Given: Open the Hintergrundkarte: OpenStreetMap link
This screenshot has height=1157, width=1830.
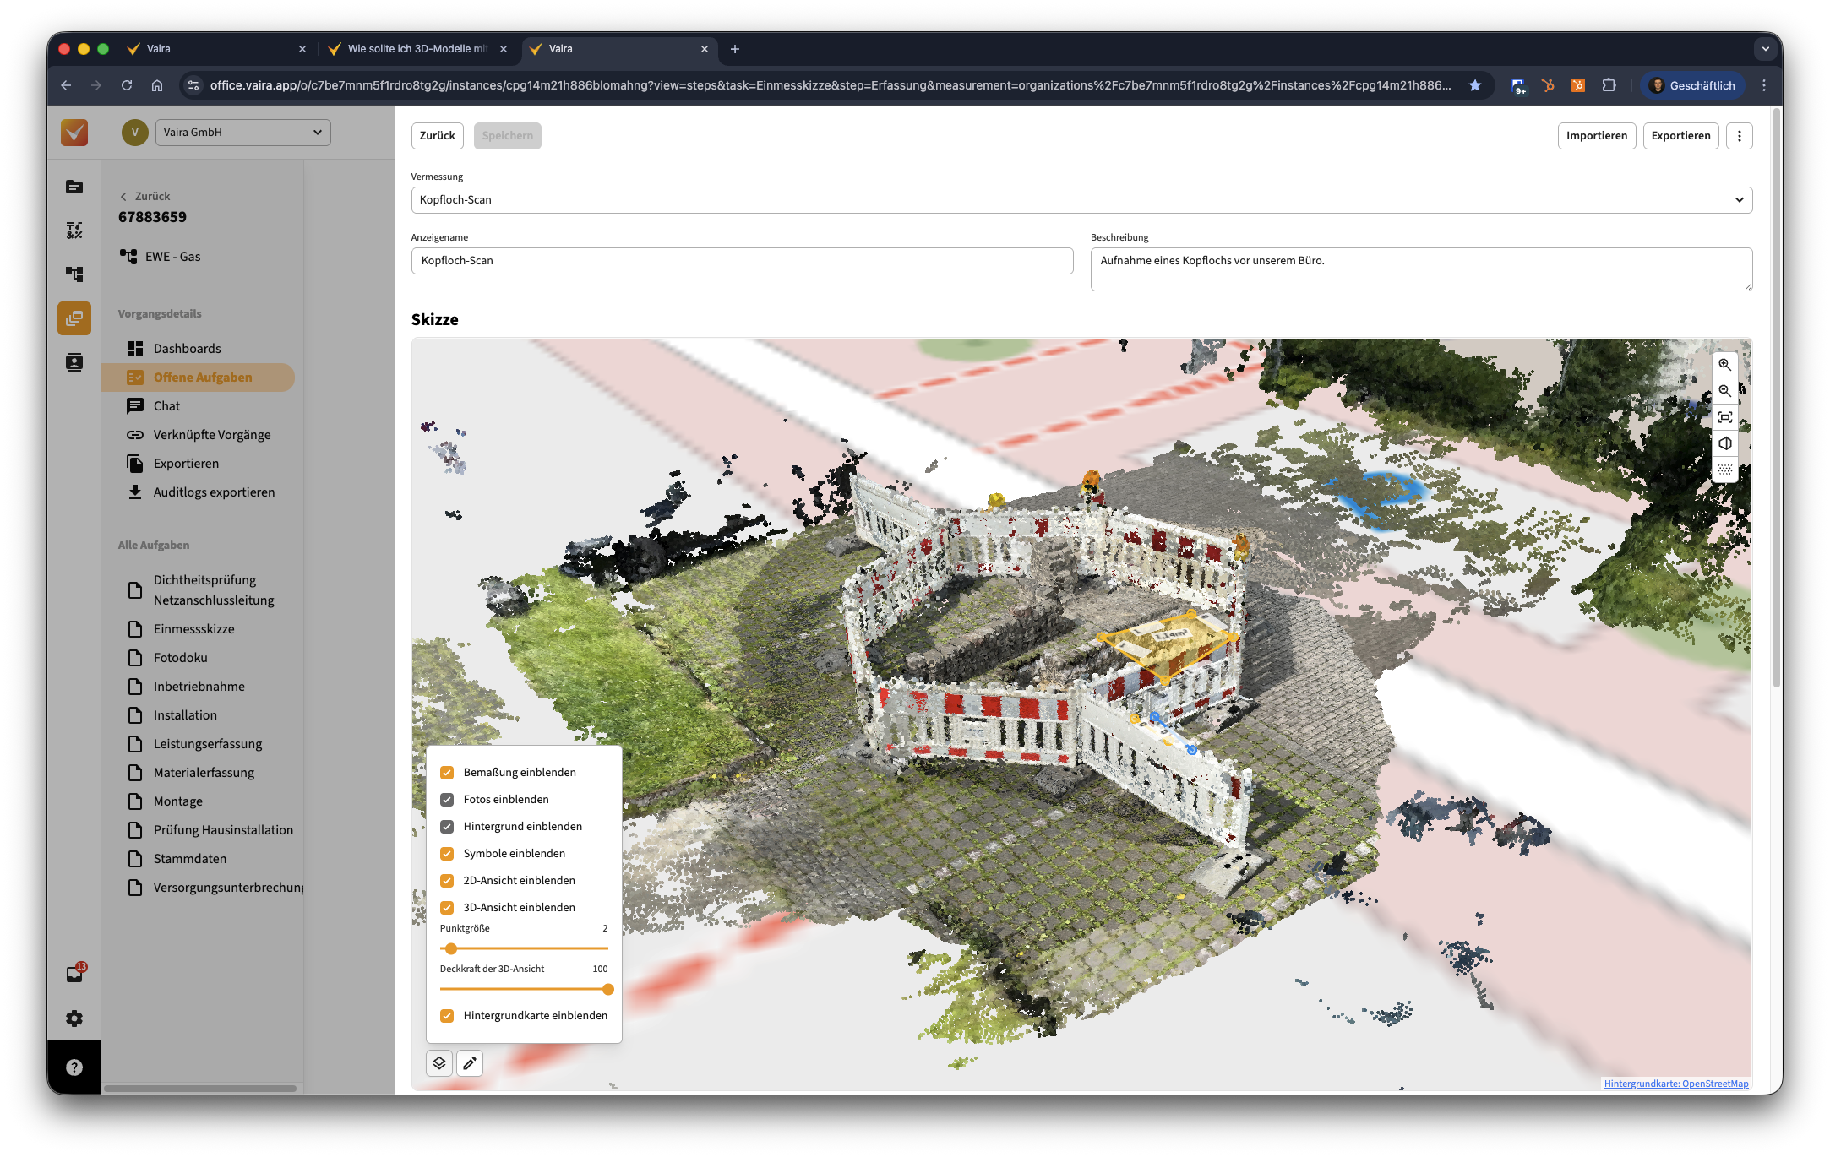Looking at the screenshot, I should [x=1675, y=1084].
